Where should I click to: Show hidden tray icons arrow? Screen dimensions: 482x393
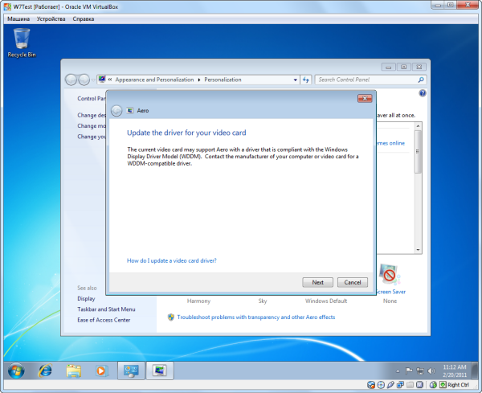(398, 371)
